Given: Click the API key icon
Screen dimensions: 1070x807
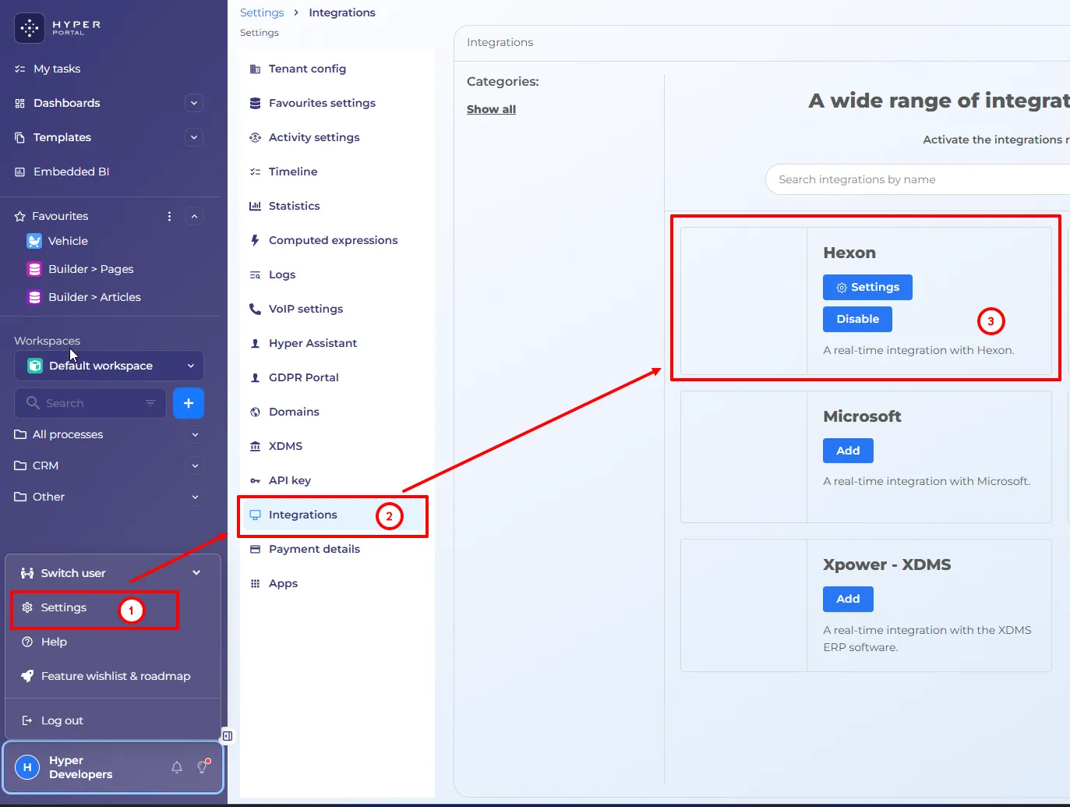Looking at the screenshot, I should tap(255, 480).
